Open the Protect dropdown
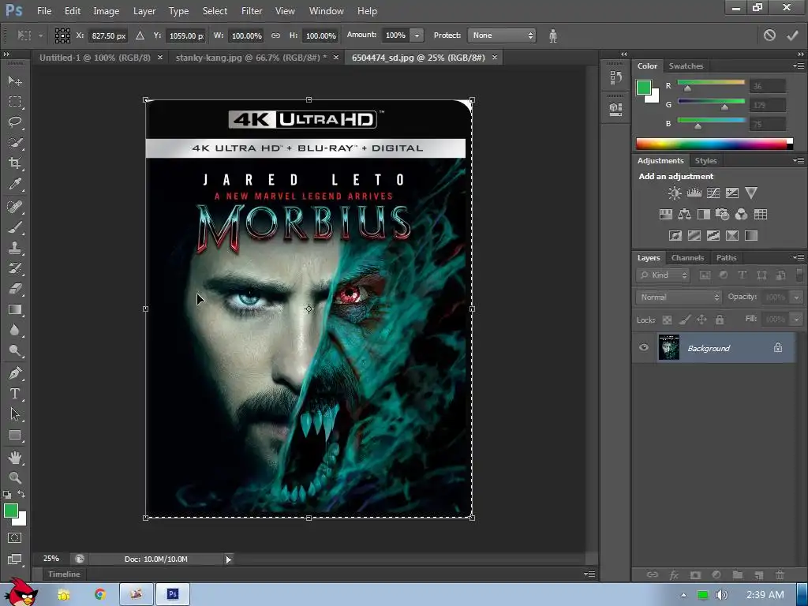Viewport: 808px width, 606px height. pos(502,36)
